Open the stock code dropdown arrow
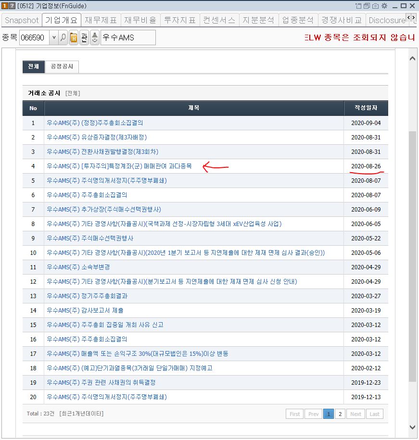 pyautogui.click(x=54, y=38)
